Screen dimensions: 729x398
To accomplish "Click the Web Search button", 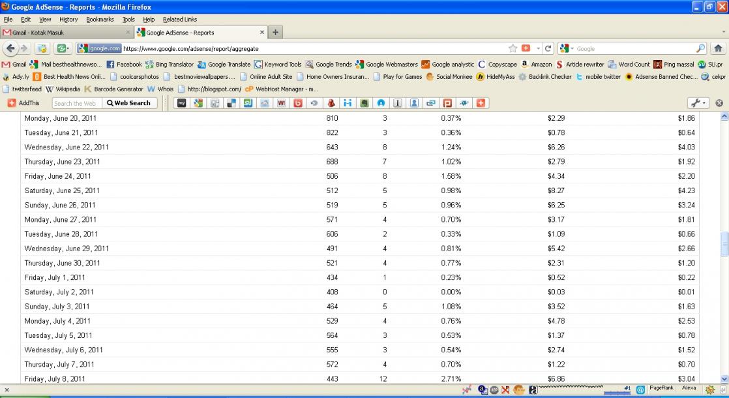I will [129, 103].
